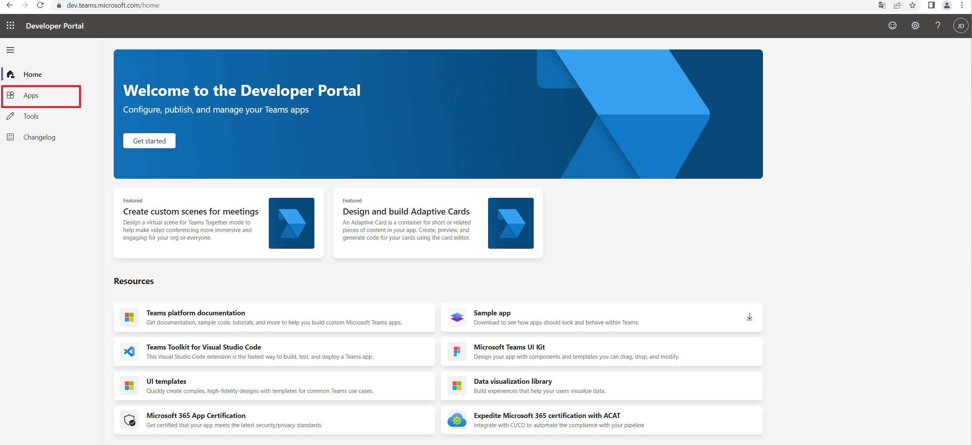Viewport: 972px width, 445px height.
Task: Click the Get started button
Action: 149,141
